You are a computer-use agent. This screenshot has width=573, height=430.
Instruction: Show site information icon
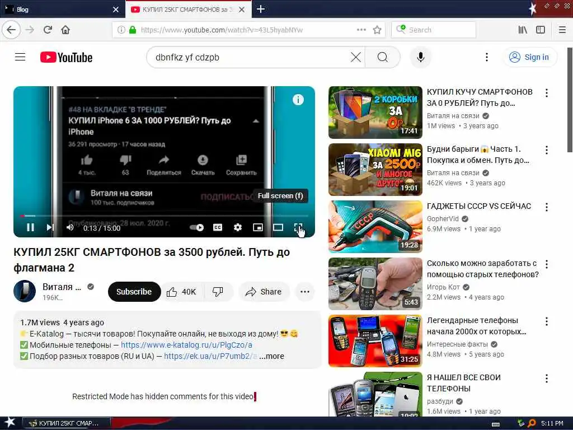coord(121,30)
